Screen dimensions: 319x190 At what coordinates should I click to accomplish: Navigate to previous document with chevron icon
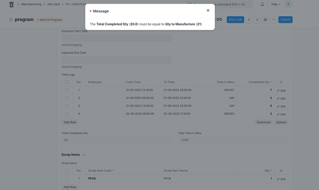(x=249, y=19)
